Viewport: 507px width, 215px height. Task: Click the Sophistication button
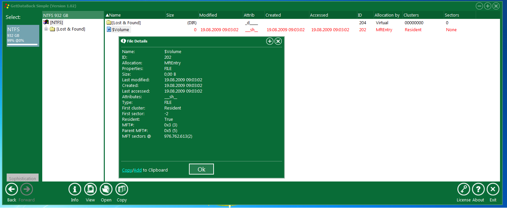[23, 178]
